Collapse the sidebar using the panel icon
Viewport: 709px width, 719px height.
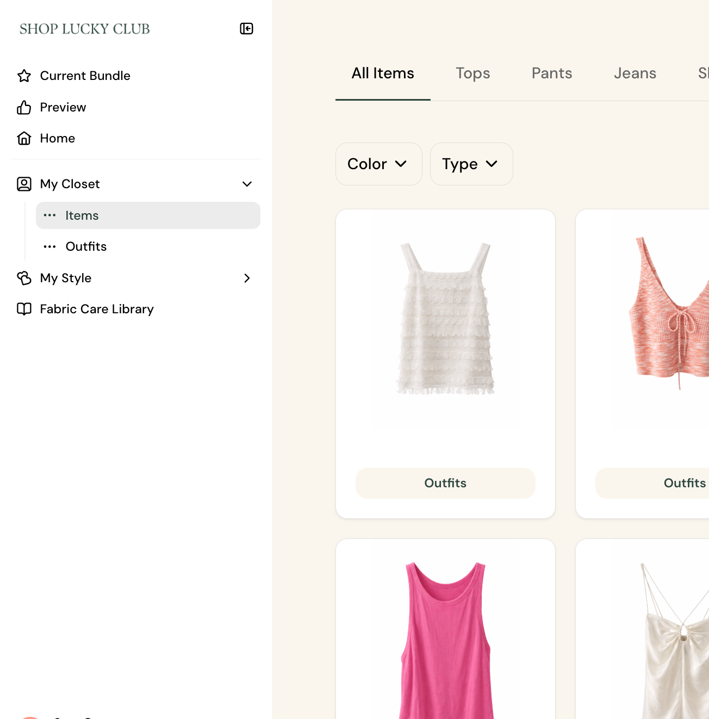click(x=246, y=29)
